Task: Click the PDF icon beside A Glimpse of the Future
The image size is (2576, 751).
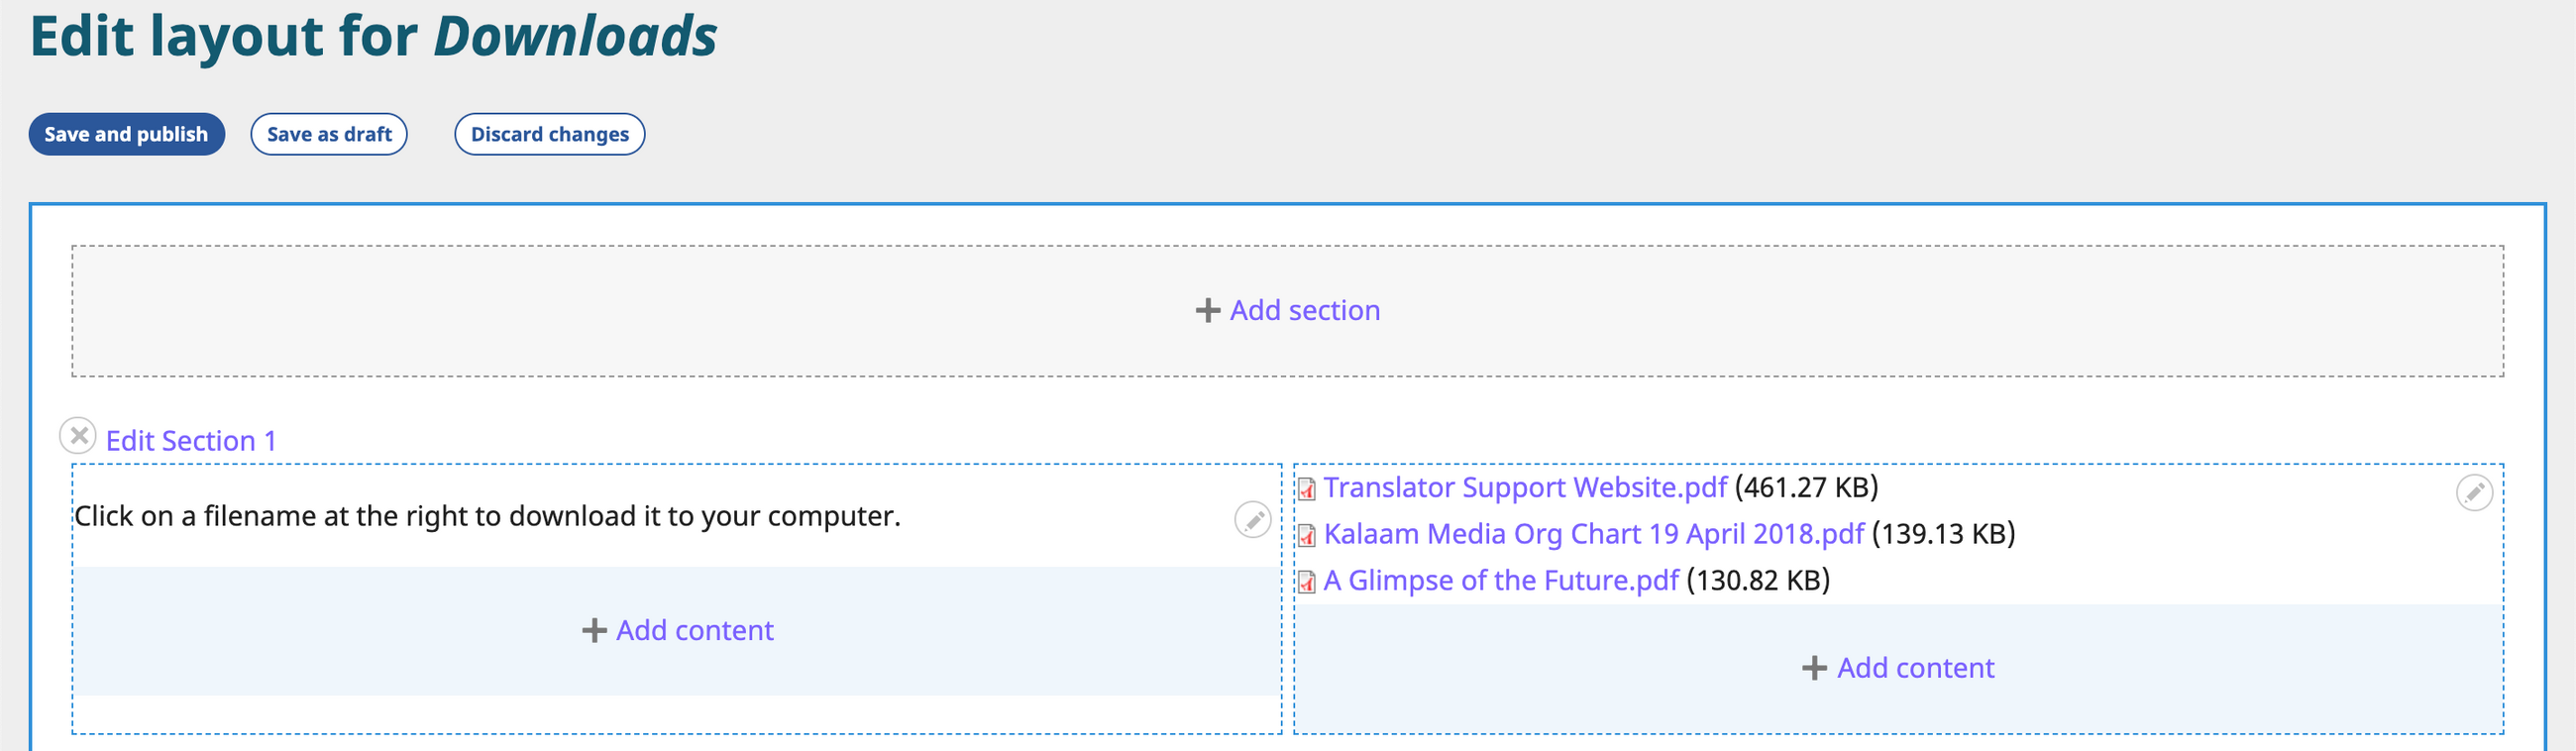Action: (1306, 582)
